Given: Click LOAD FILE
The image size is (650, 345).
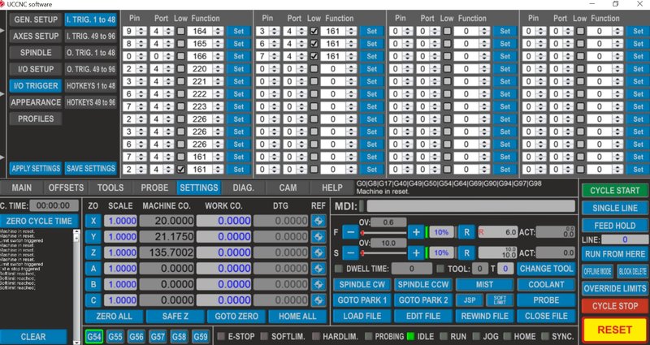Looking at the screenshot, I should [362, 317].
